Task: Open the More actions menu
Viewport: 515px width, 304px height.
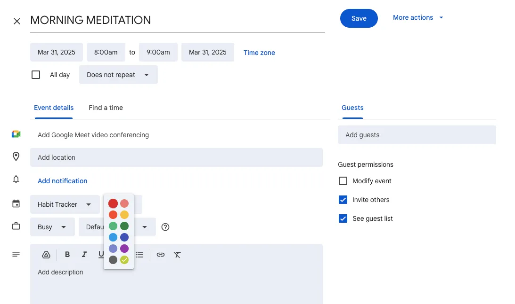Action: click(x=418, y=18)
